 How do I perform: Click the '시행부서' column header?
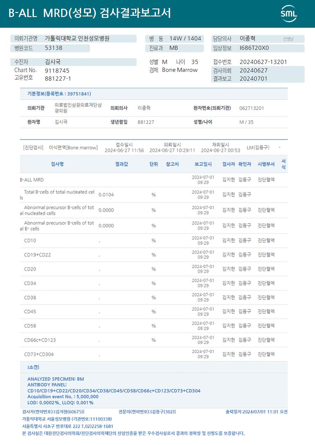[266, 164]
